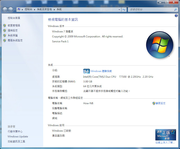Click the genuine Microsoft 正版 software badge
This screenshot has width=180, height=149.
pos(166,135)
